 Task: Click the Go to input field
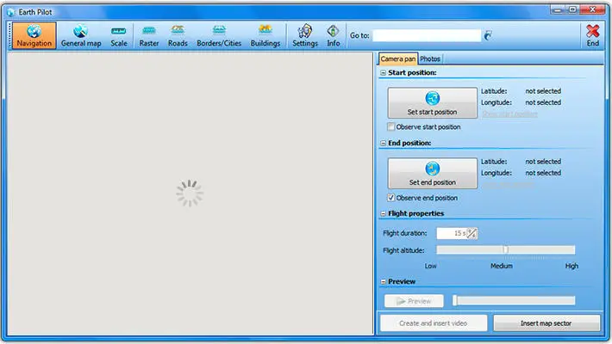[x=427, y=35]
